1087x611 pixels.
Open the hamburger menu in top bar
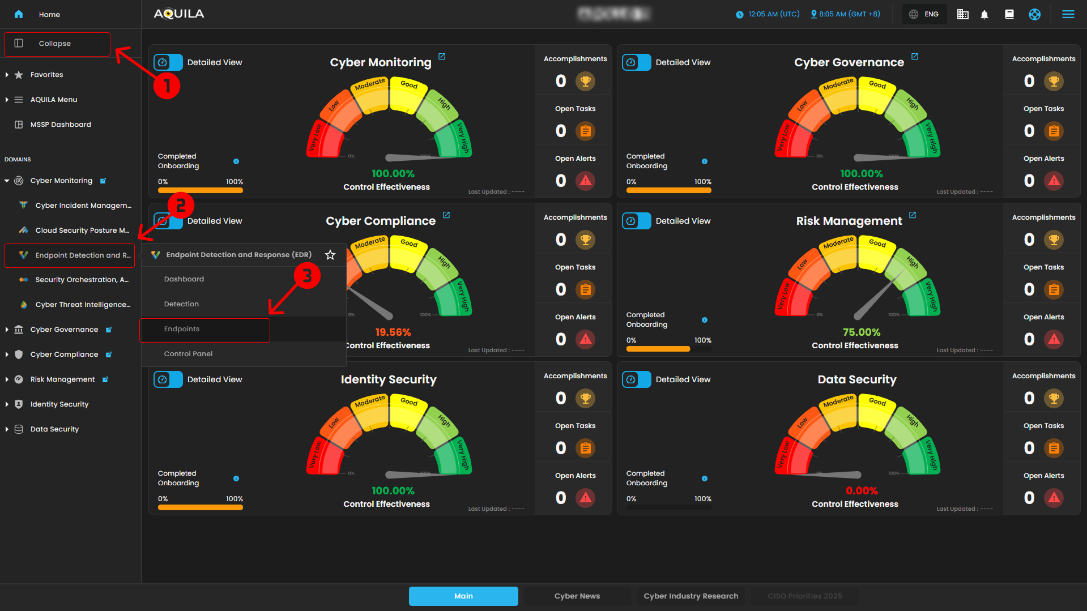pyautogui.click(x=1068, y=15)
